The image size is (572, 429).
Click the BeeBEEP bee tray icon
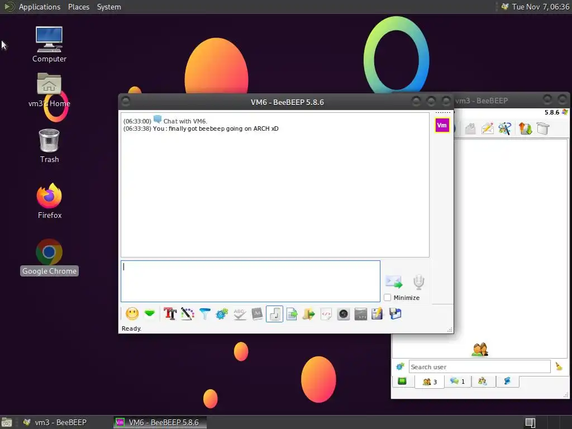click(x=505, y=7)
